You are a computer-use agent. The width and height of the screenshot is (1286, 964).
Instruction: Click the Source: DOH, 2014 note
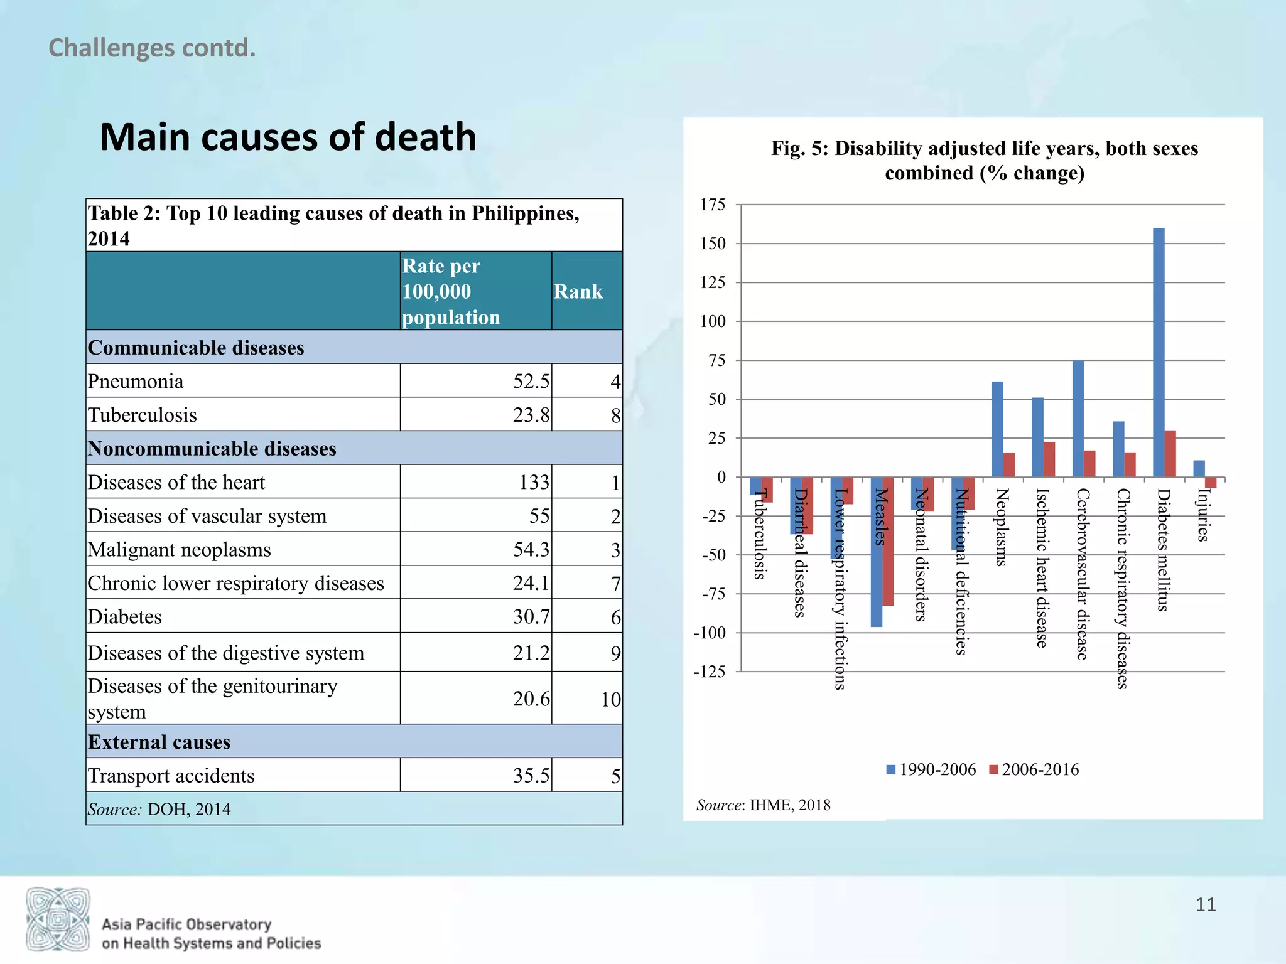point(159,809)
